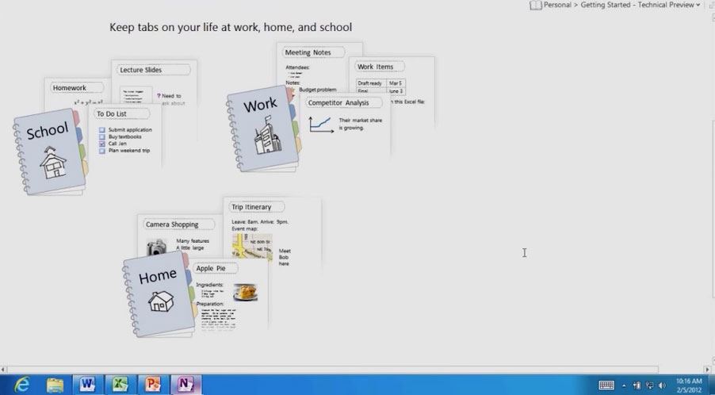Click the Personal notebook breadcrumb

coord(557,5)
